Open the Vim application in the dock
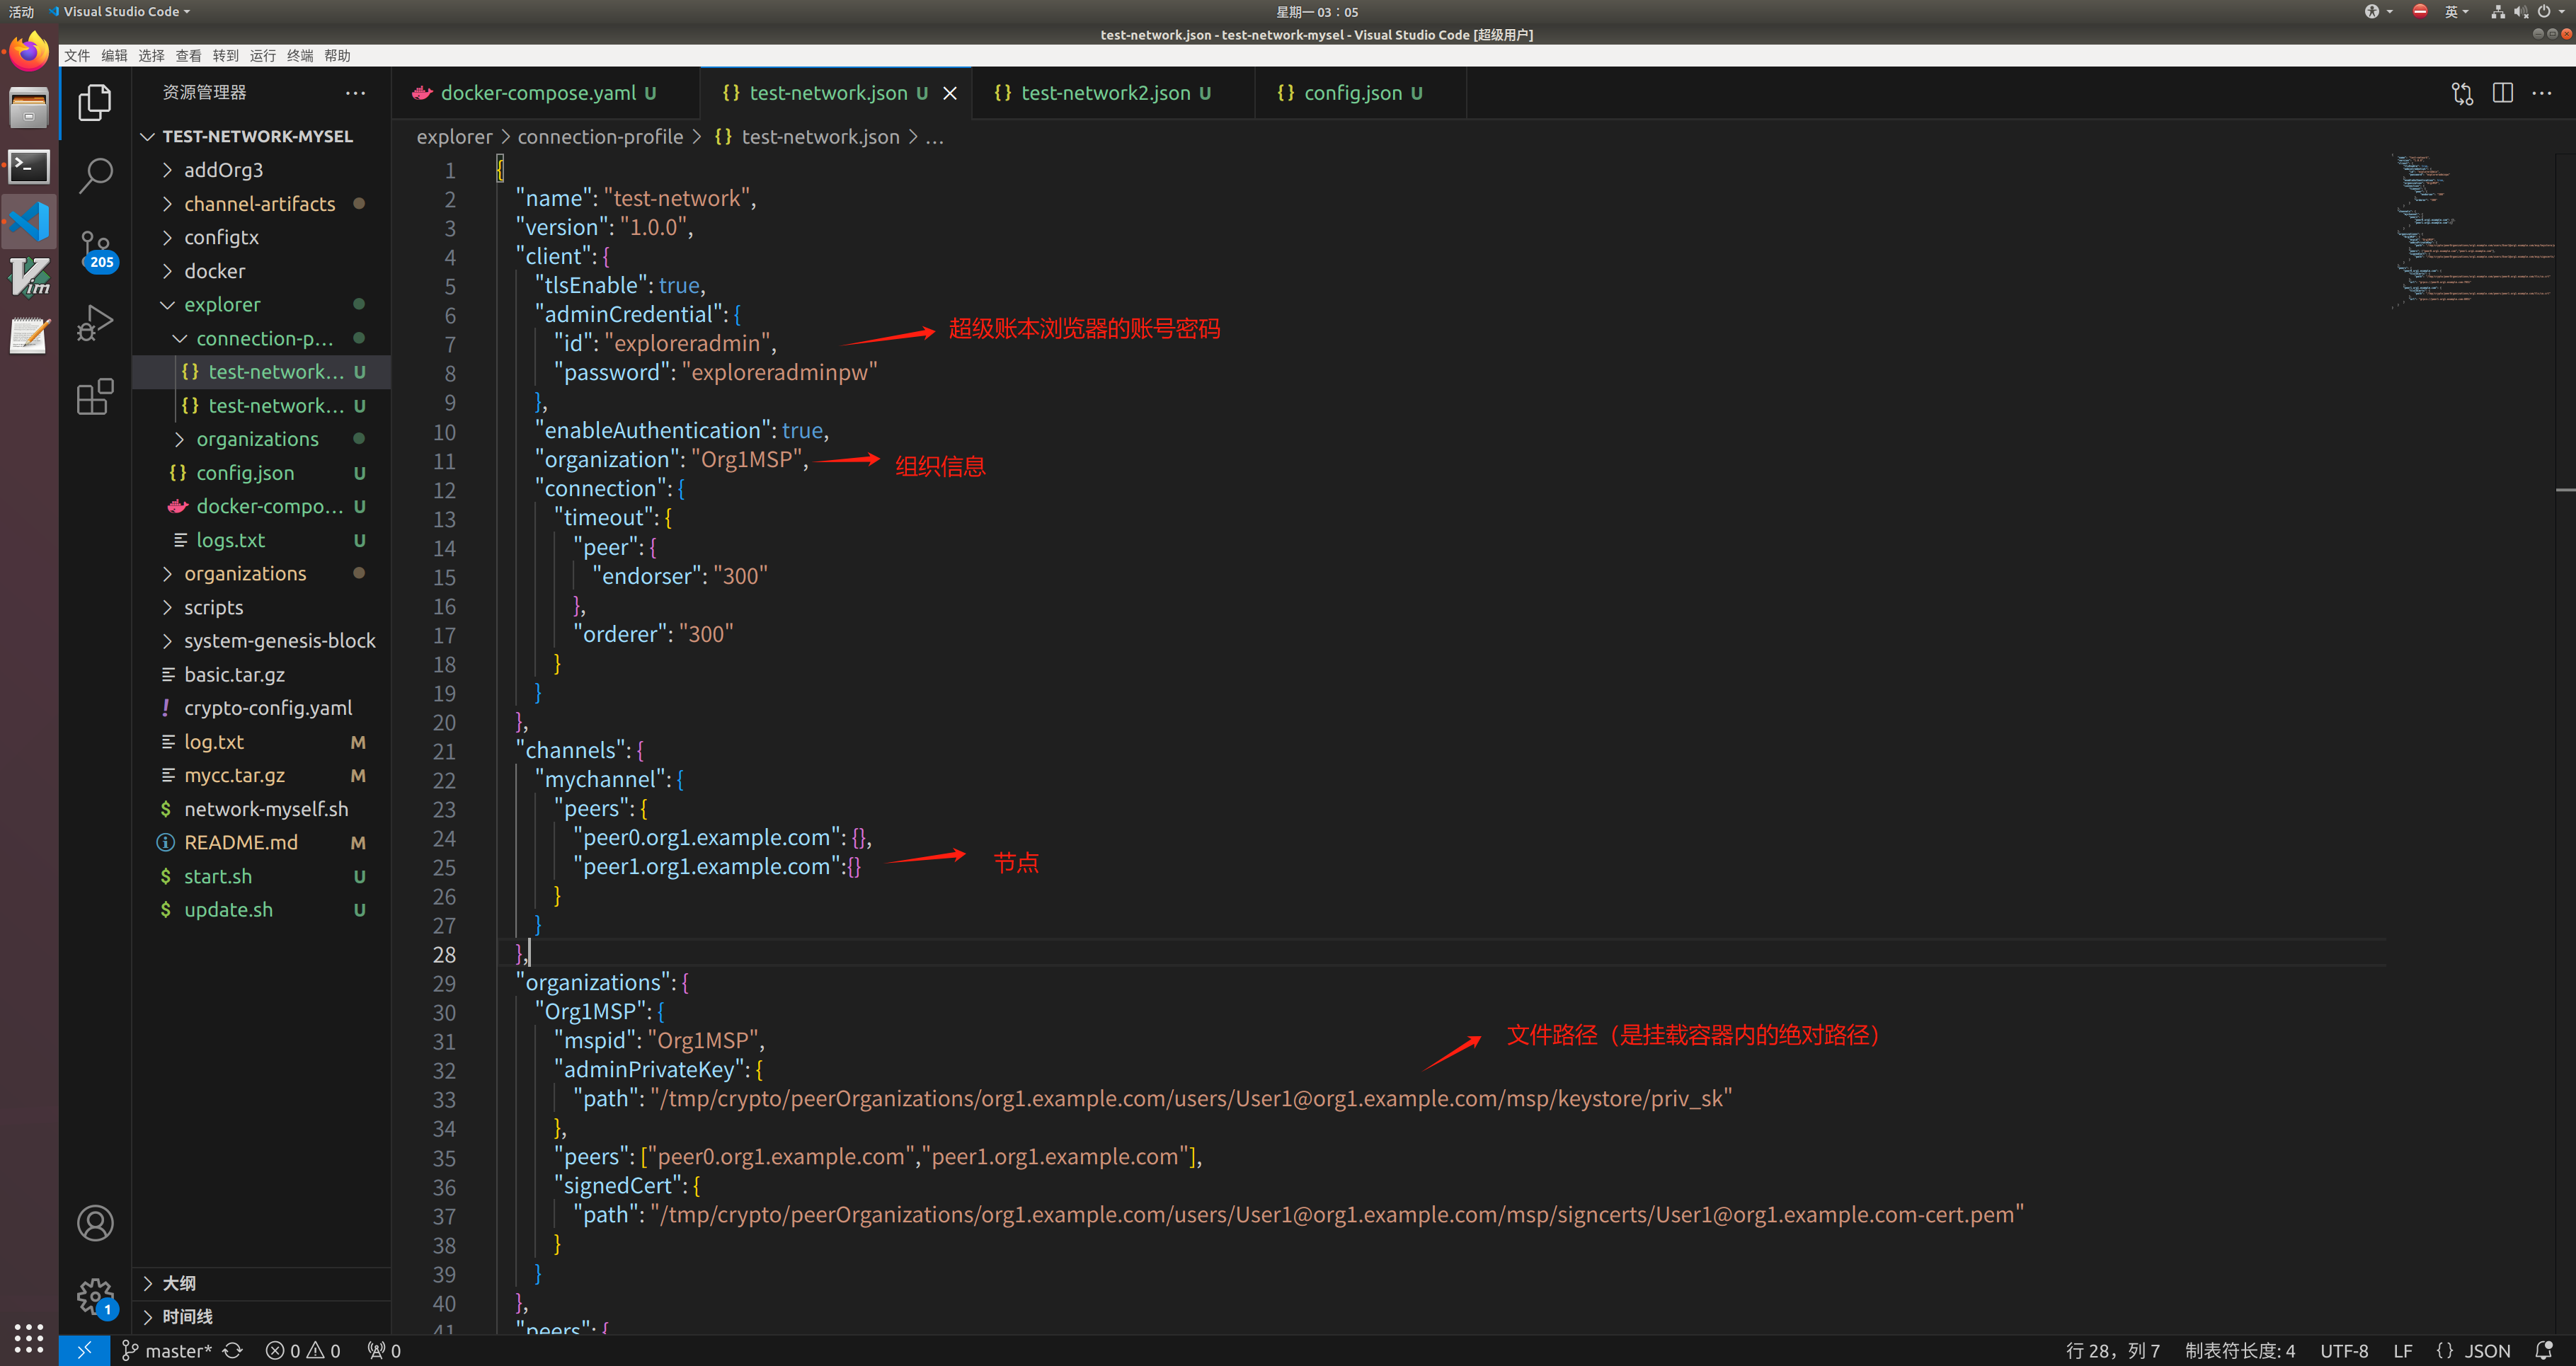 click(29, 278)
